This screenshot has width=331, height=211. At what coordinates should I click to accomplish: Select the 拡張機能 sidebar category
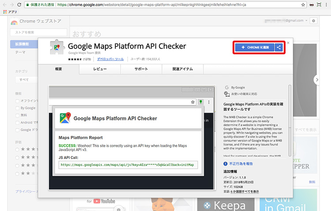tap(24, 44)
